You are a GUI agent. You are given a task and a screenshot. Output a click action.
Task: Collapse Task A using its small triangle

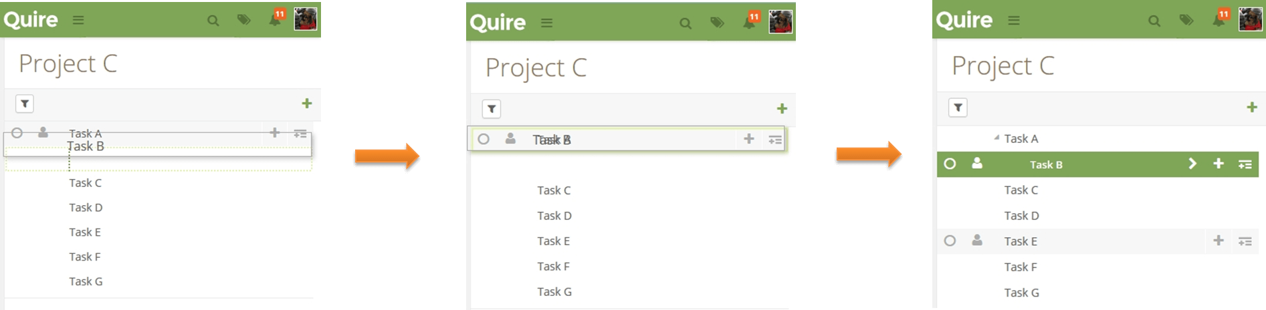(x=996, y=138)
